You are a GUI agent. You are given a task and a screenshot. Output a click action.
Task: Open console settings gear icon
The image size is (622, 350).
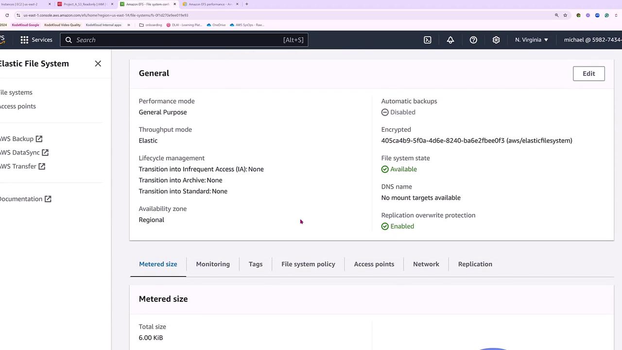pyautogui.click(x=496, y=40)
